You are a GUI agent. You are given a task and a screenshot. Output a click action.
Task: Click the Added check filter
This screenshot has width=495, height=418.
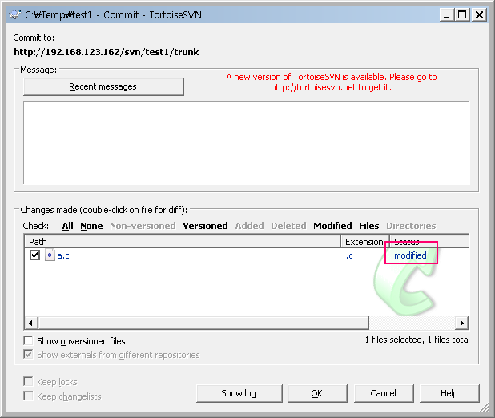click(249, 226)
